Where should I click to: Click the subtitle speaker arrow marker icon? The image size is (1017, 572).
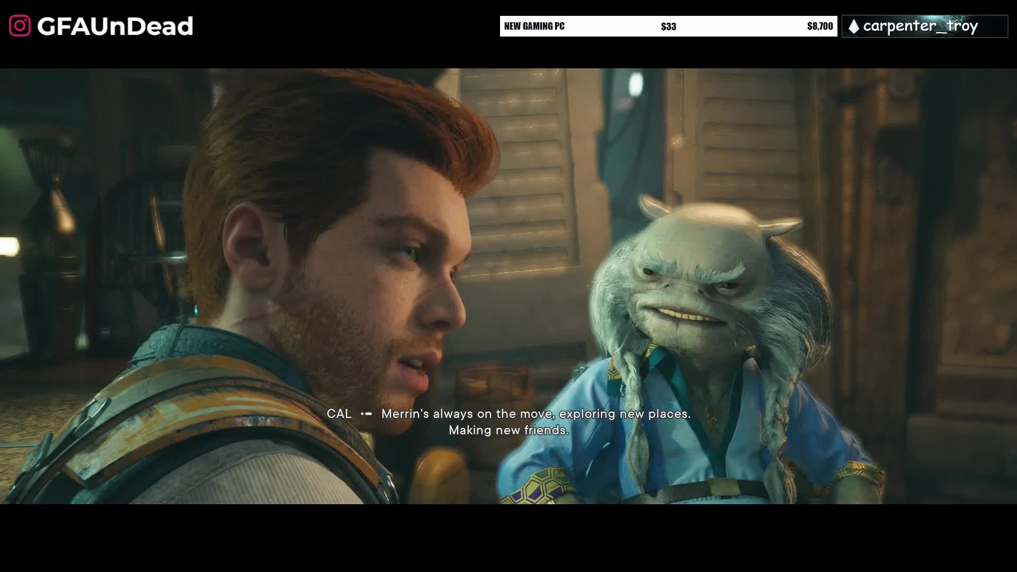tap(367, 414)
